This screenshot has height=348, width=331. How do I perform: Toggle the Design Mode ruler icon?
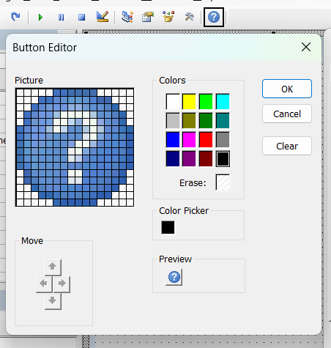click(103, 17)
